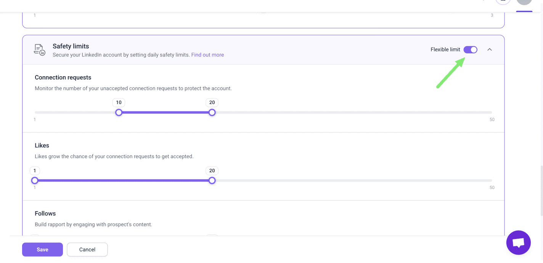This screenshot has height=263, width=543.
Task: Click the Flexible limit label text
Action: point(445,50)
